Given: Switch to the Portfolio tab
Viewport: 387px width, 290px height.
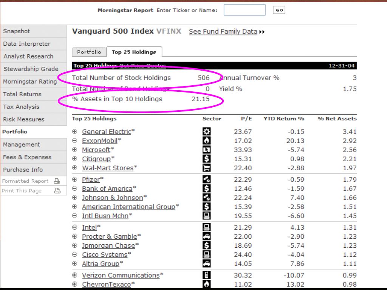Looking at the screenshot, I should coord(89,52).
